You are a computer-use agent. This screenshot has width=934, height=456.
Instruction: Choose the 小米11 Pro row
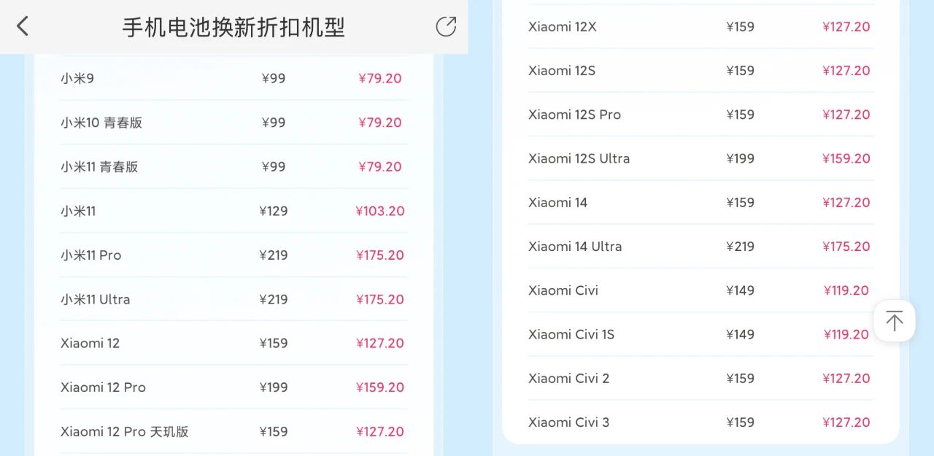(x=91, y=255)
